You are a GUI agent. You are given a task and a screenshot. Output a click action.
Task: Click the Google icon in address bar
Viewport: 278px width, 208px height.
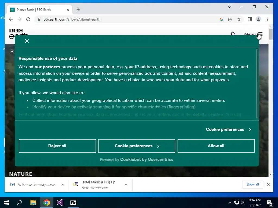tap(222, 19)
